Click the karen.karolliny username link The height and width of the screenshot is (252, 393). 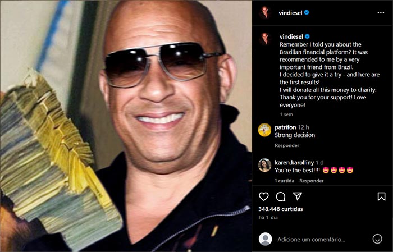[294, 163]
